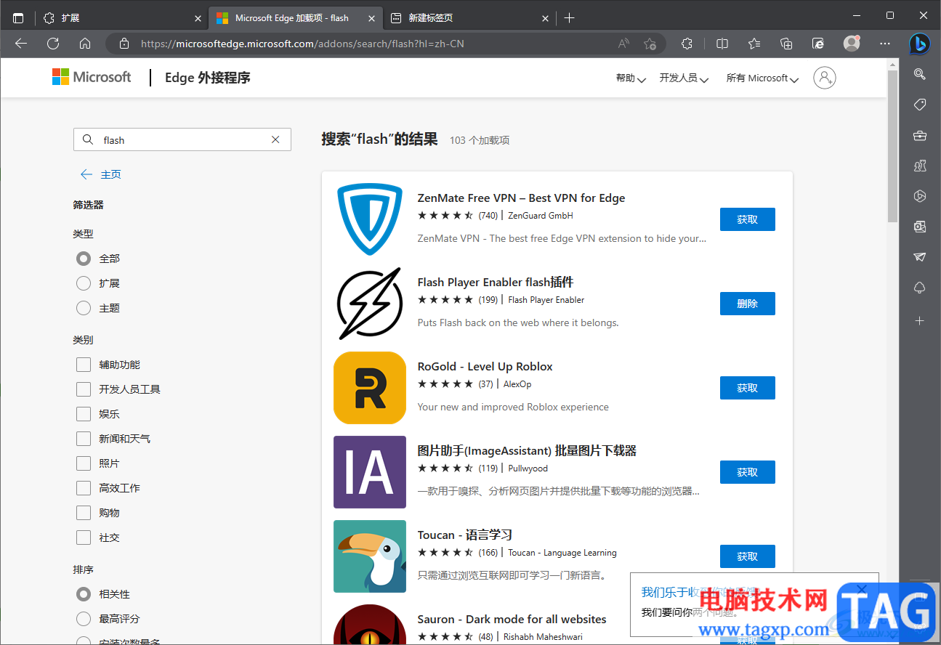Screen dimensions: 941x645
Task: Expand the 开发人员 dropdown menu
Action: coord(684,78)
